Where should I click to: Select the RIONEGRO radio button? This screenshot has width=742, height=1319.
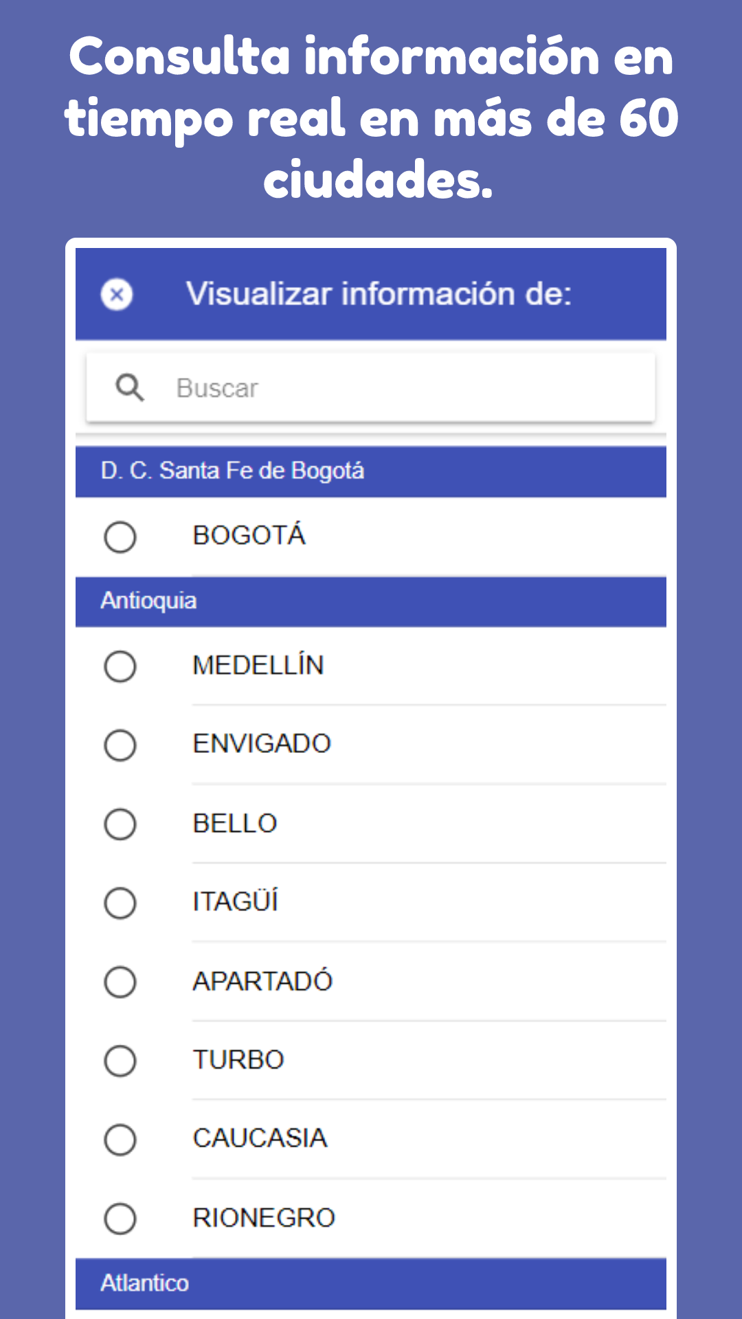[120, 1219]
